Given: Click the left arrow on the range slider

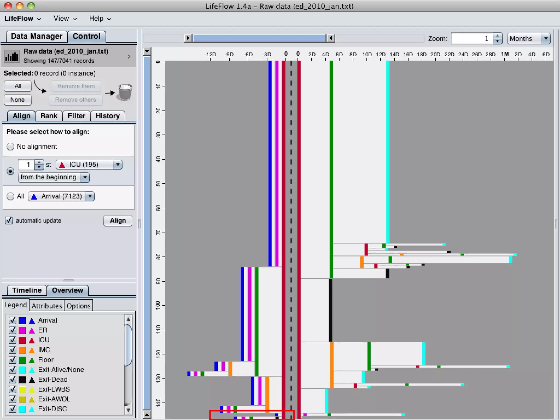Looking at the screenshot, I should click(x=331, y=38).
